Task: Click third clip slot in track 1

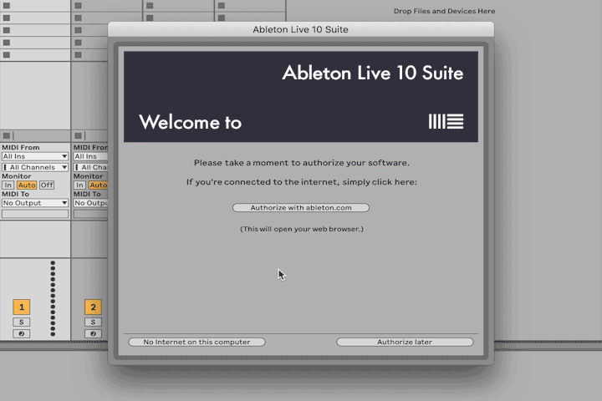Action: (35, 30)
